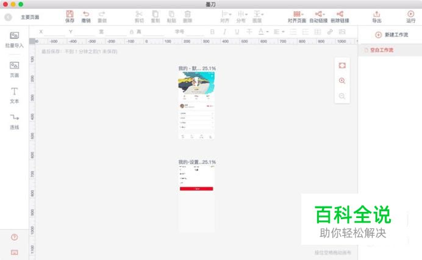Click the last icon in the format bar
Viewport: 422px width, 260px height.
coord(342,32)
